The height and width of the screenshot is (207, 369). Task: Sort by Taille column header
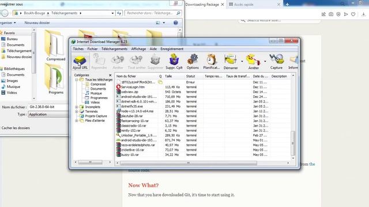174,76
